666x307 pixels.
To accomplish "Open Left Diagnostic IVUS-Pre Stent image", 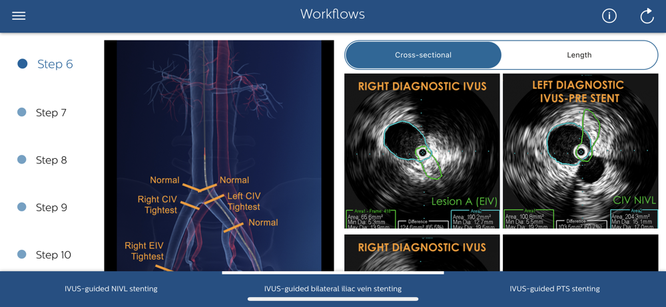I will pos(580,151).
